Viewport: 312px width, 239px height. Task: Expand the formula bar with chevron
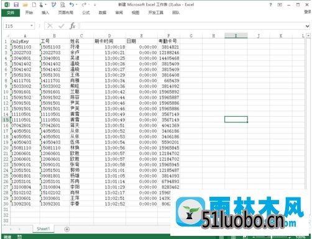click(307, 26)
